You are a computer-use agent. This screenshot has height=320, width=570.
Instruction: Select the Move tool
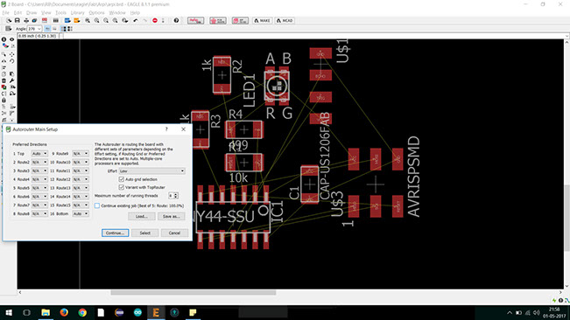[x=12, y=53]
